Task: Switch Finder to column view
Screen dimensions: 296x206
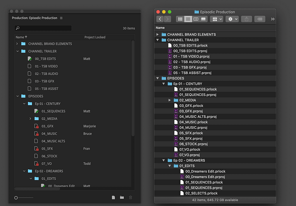Action: pos(196,19)
